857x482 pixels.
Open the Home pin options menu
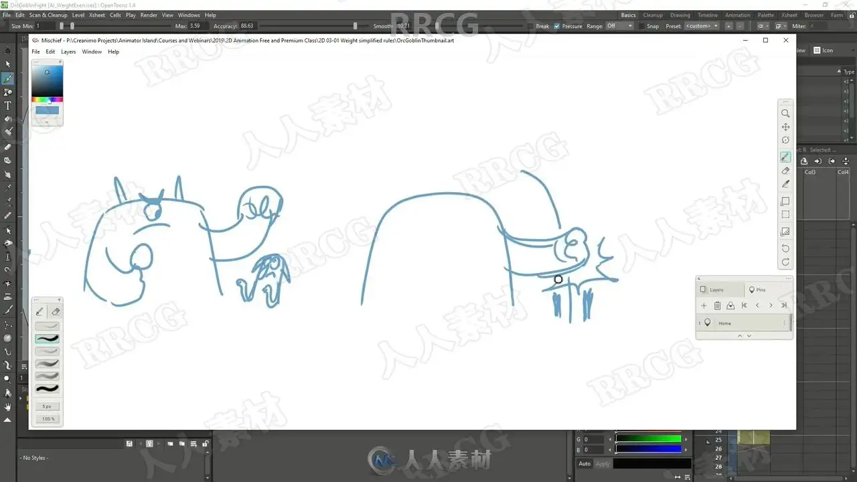point(784,323)
